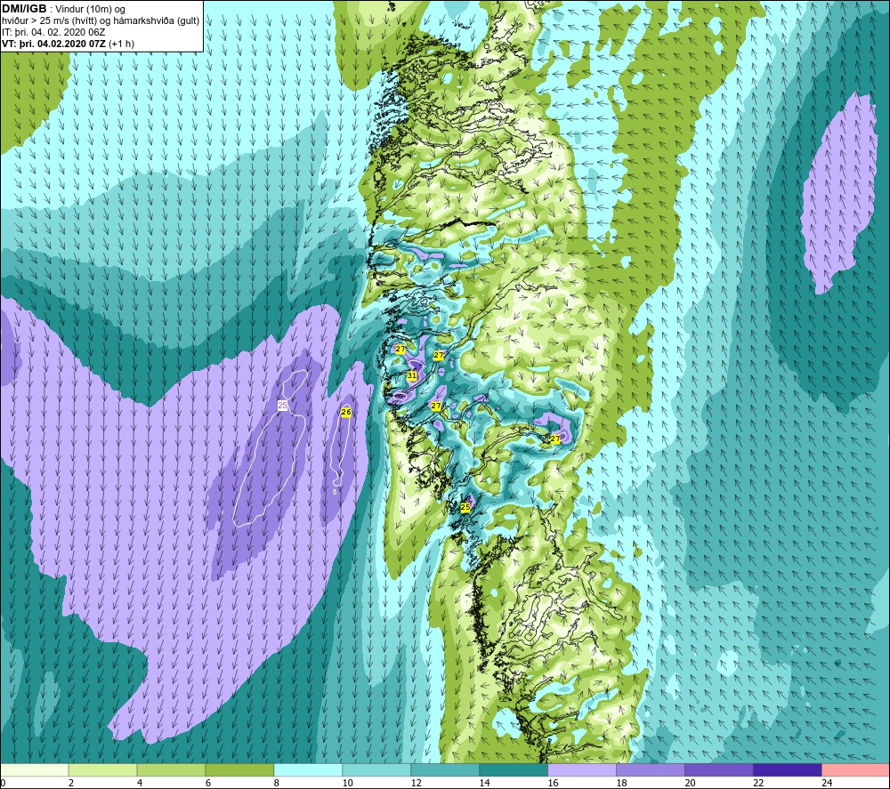Image resolution: width=890 pixels, height=789 pixels.
Task: Click the yellow "26" gust label offshore
Action: 346,413
